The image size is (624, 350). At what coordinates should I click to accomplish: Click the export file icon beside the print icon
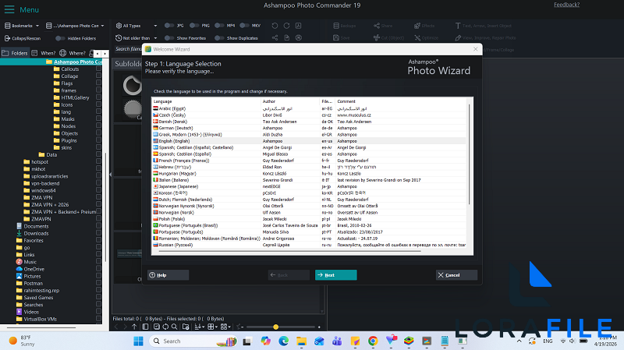(x=286, y=37)
